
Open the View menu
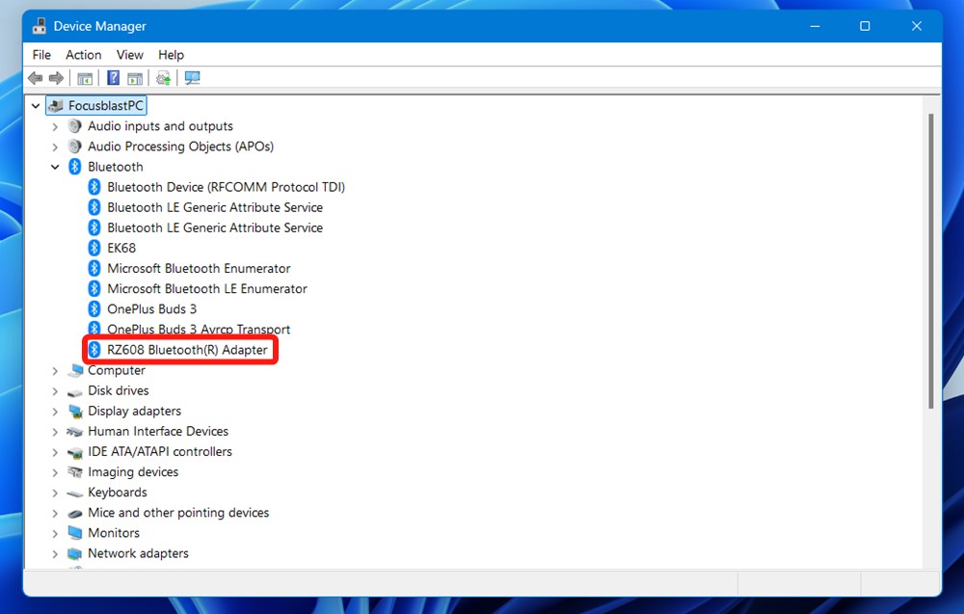point(129,55)
